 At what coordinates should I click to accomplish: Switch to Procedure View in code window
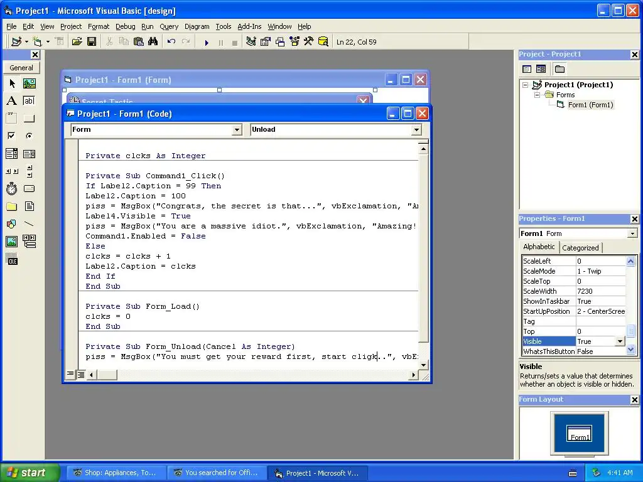click(x=70, y=374)
